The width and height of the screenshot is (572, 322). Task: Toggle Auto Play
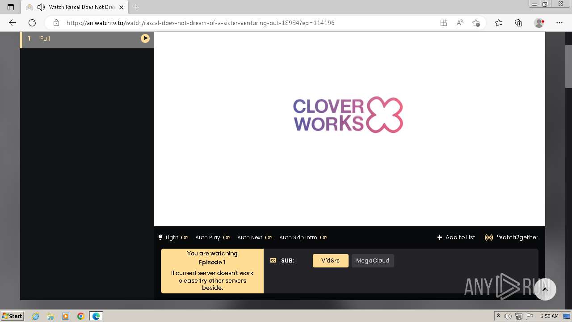pos(213,237)
